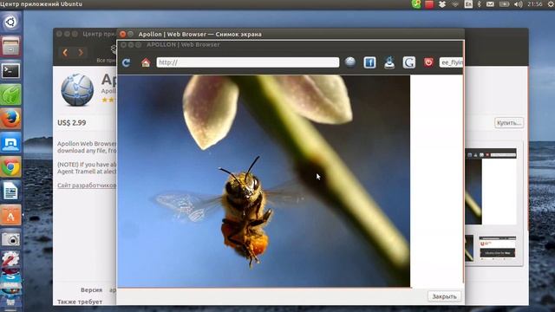Open the mail envelope indicator
Image resolution: width=555 pixels, height=312 pixels.
[490, 4]
